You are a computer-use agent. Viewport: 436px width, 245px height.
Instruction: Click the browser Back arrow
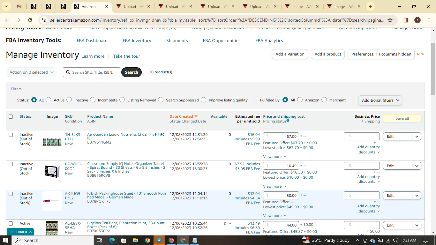click(x=7, y=20)
